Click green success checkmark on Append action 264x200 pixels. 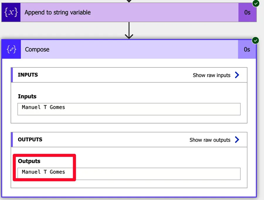coord(256,3)
